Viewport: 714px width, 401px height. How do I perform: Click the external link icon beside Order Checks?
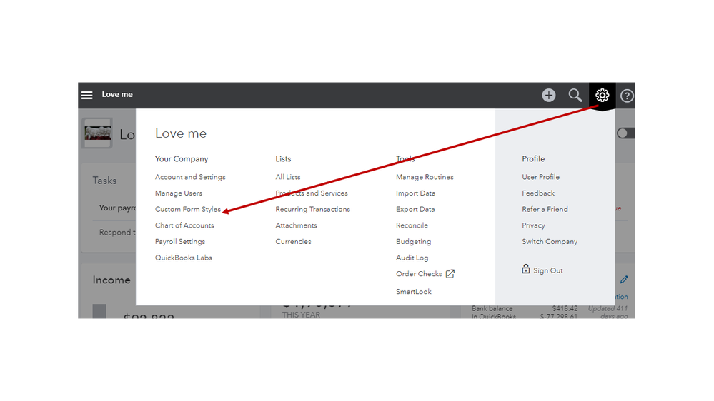pos(450,274)
